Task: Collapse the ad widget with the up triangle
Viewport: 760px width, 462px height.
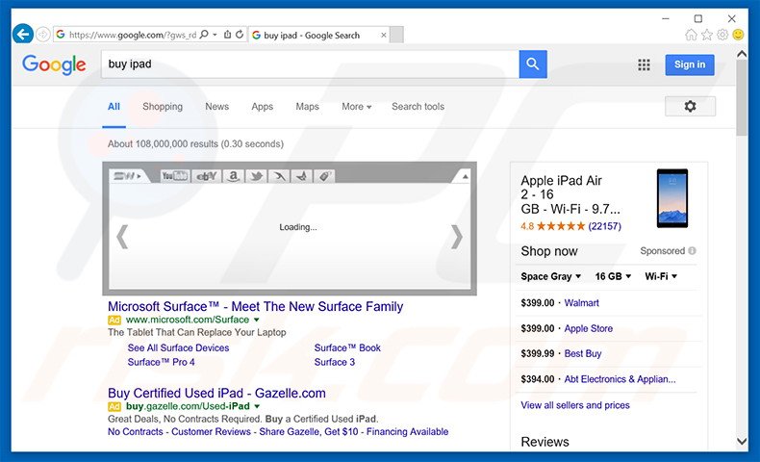Action: [465, 176]
